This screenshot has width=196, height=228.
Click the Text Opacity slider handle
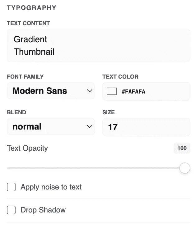pos(185,168)
